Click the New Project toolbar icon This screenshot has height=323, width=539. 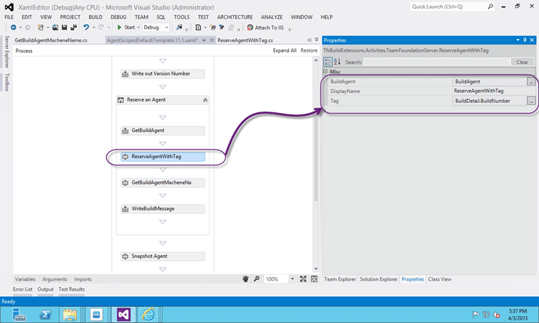pos(40,28)
